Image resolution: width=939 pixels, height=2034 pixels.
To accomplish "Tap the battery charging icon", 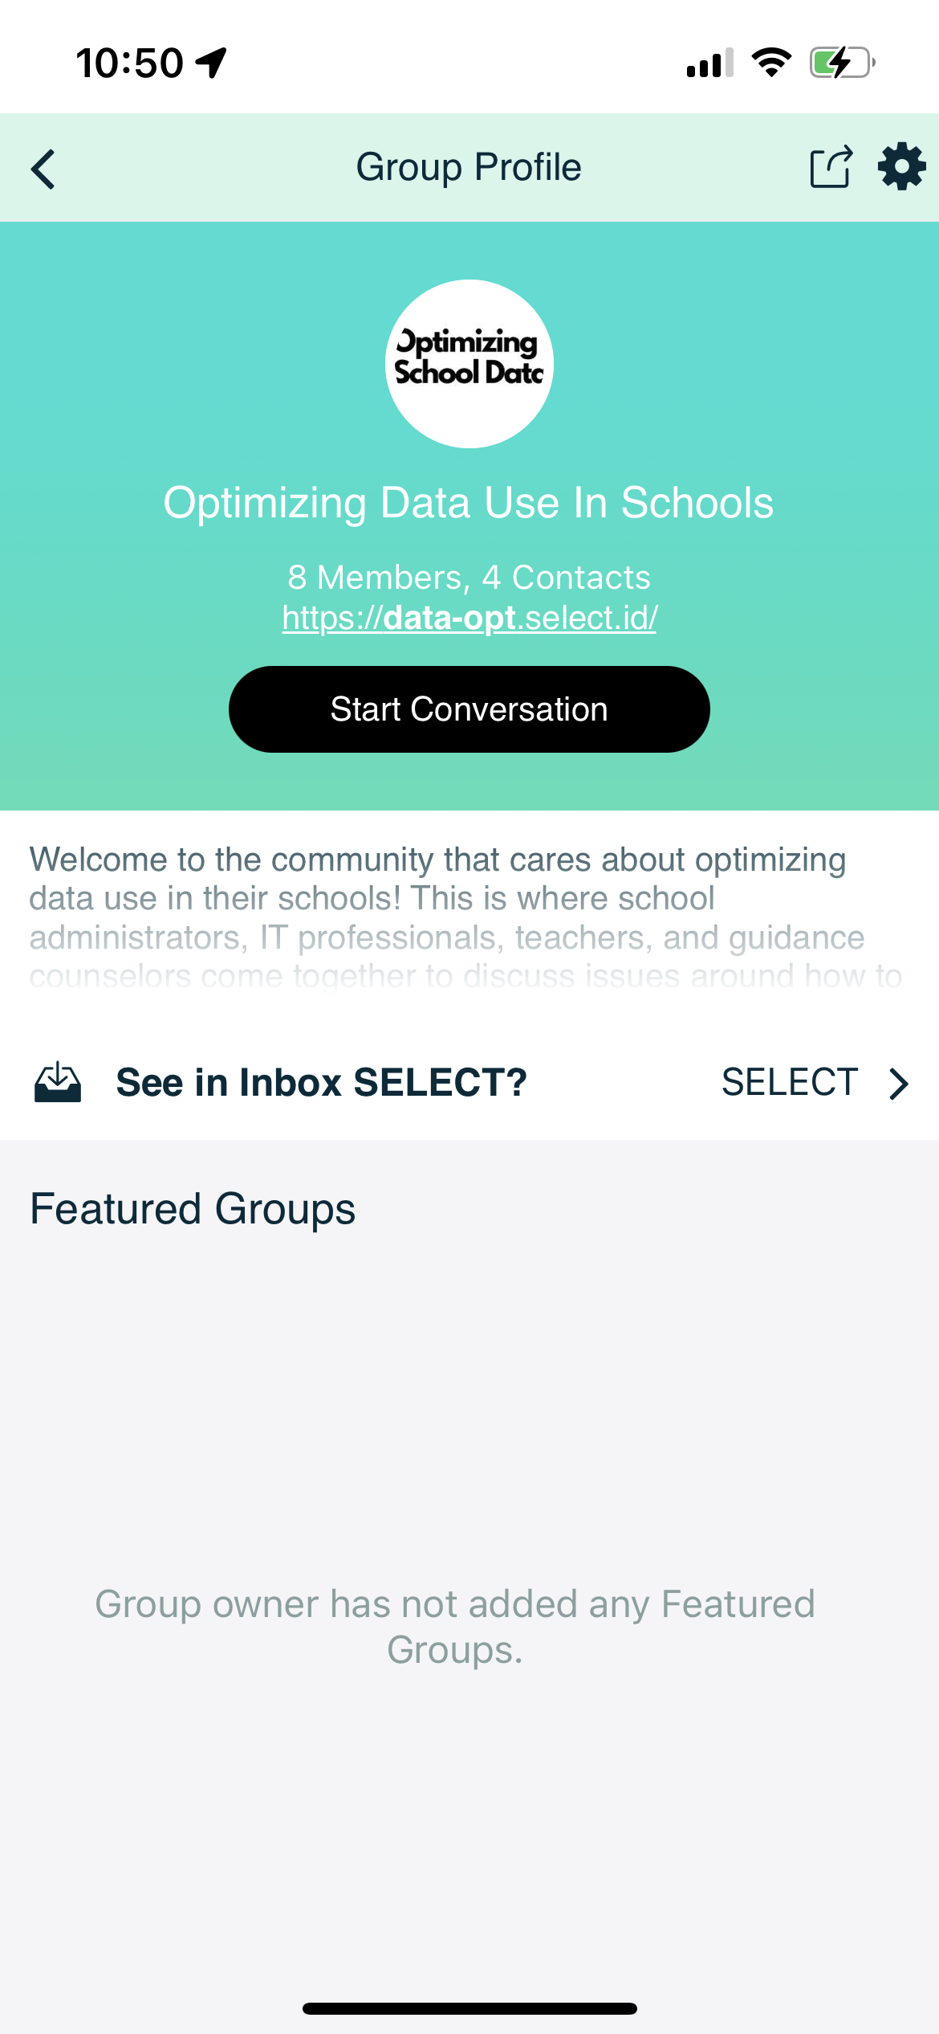I will point(841,63).
